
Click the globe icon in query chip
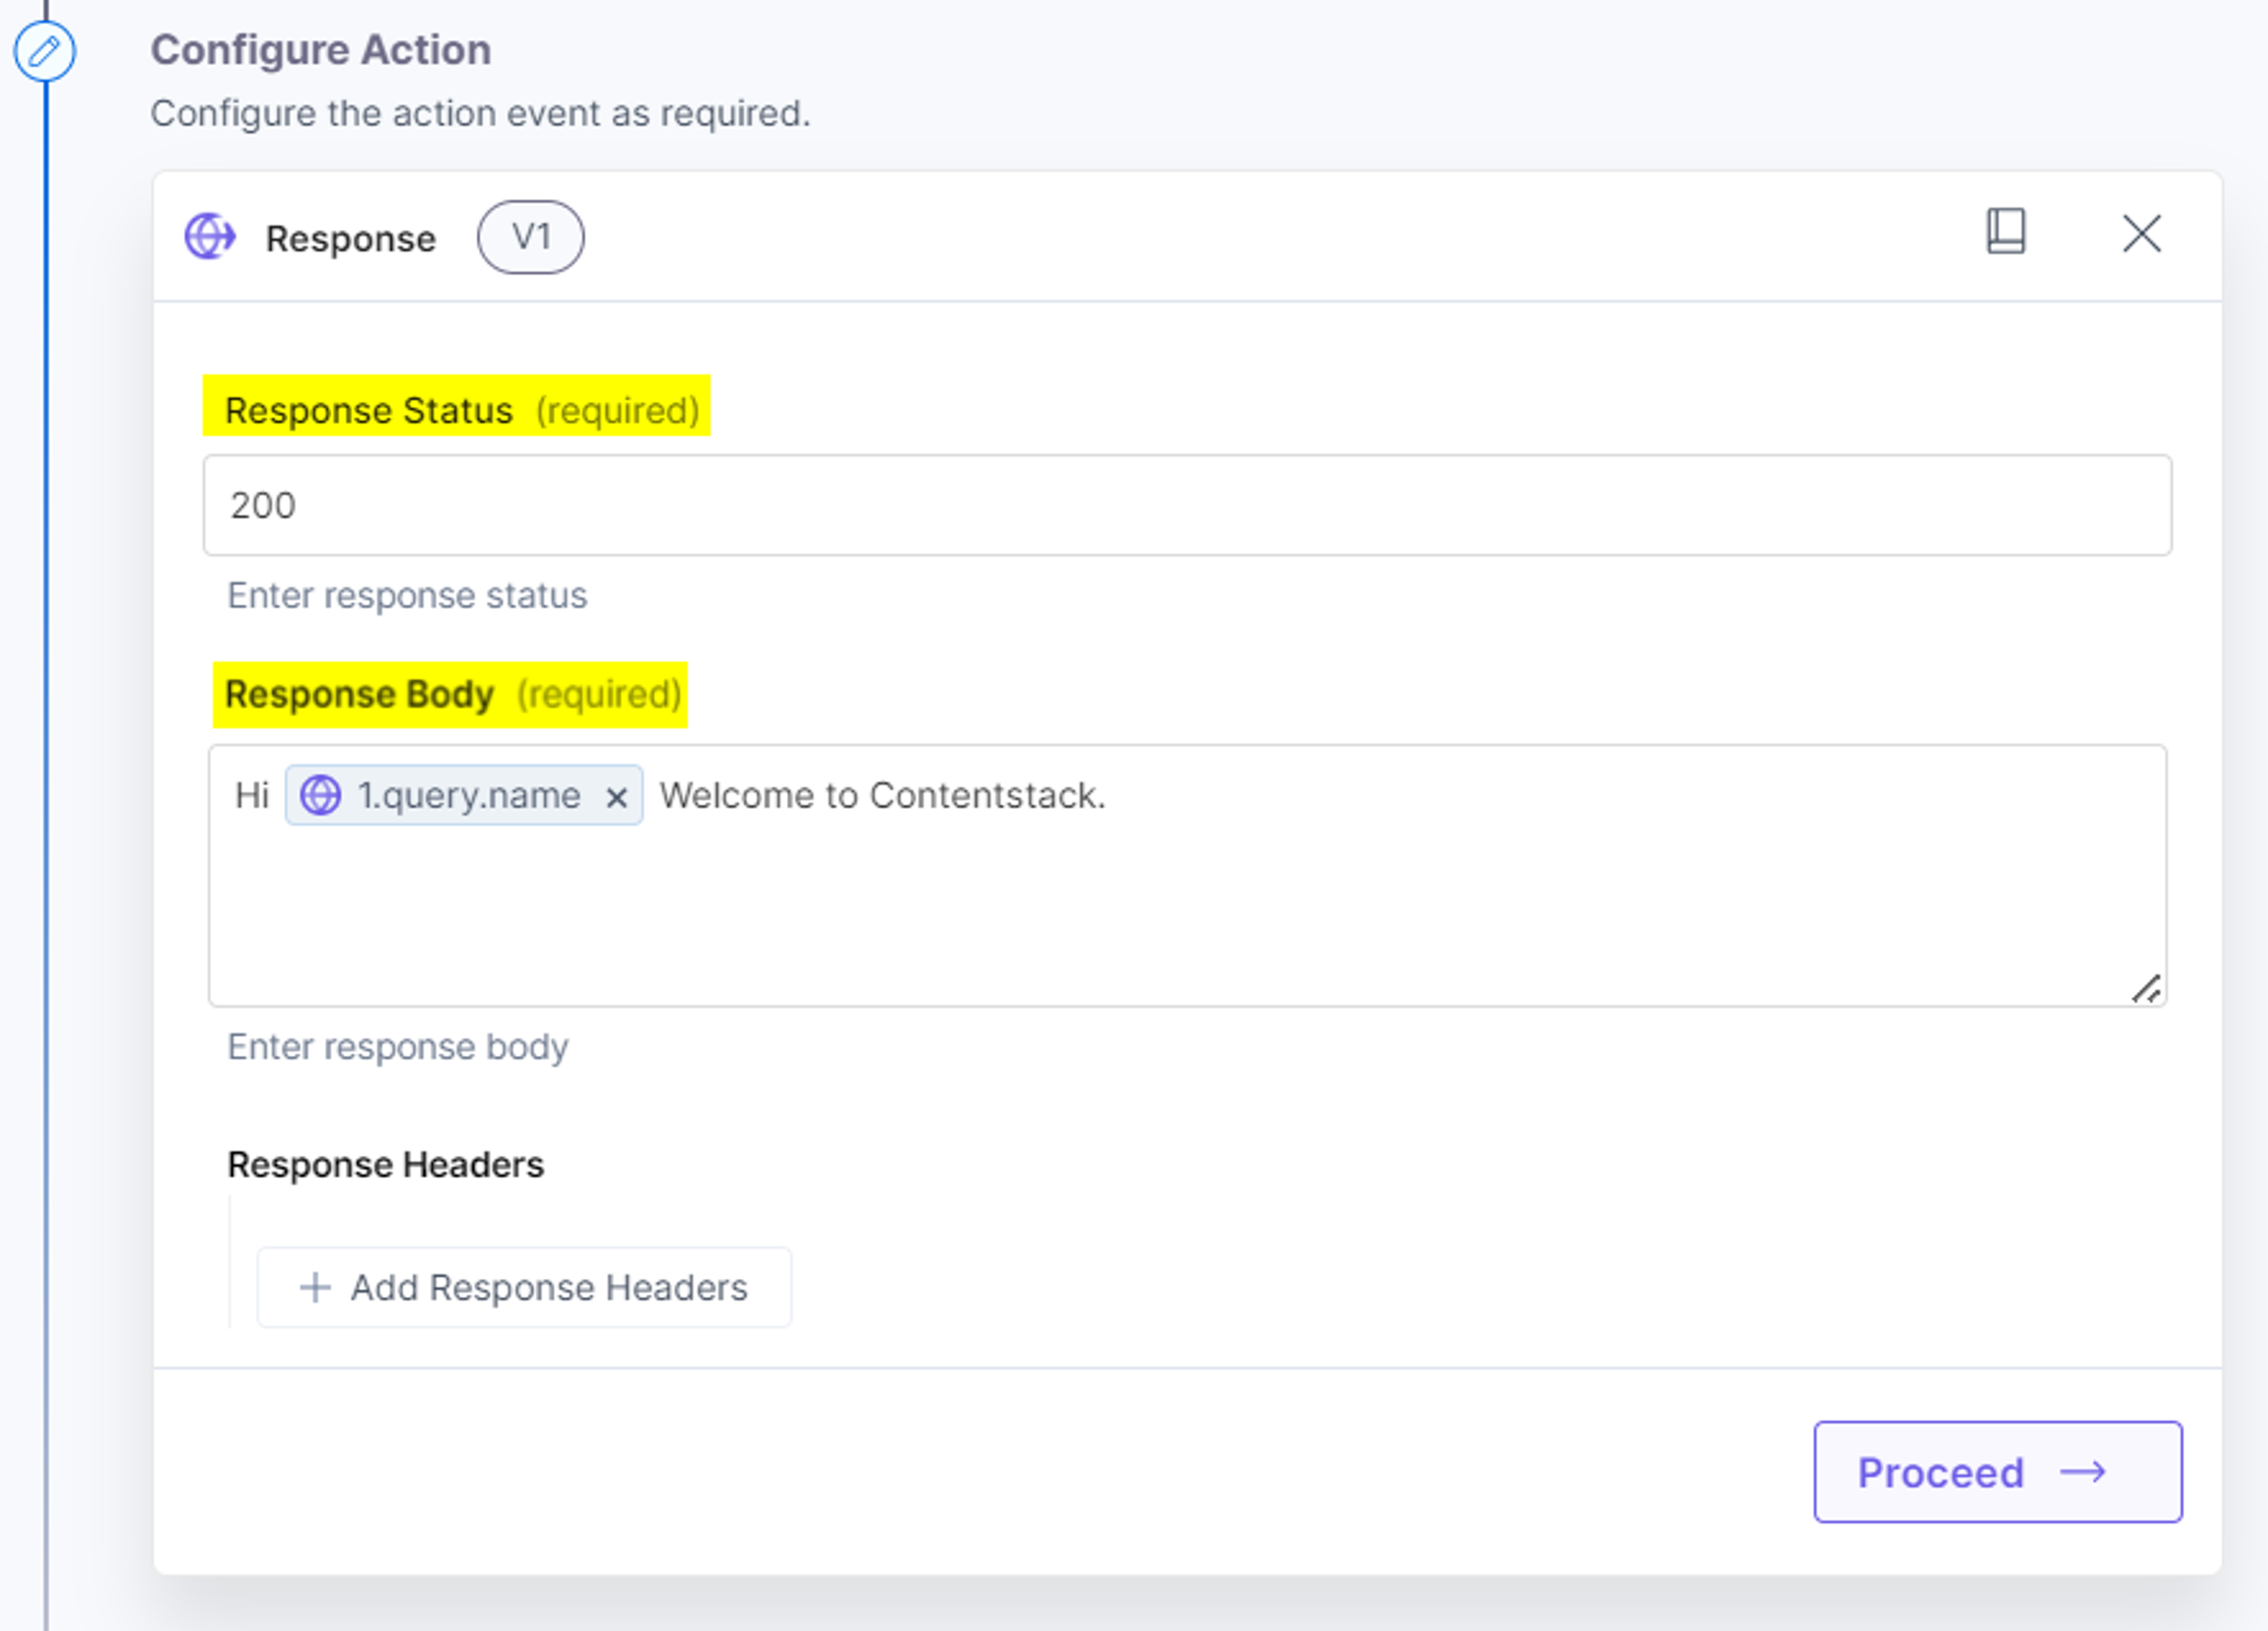(x=321, y=795)
